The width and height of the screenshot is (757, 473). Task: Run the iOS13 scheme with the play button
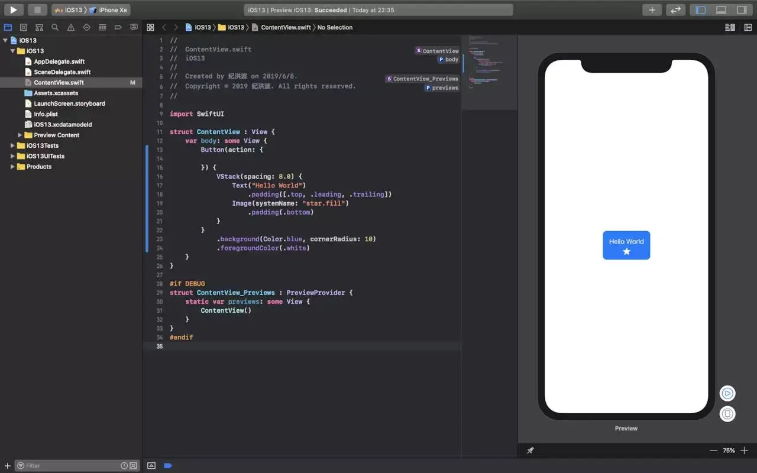pos(14,9)
